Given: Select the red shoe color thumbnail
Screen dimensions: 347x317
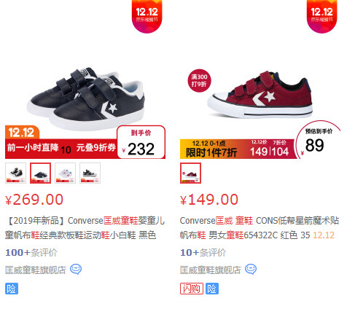Looking at the screenshot, I should pos(190,173).
